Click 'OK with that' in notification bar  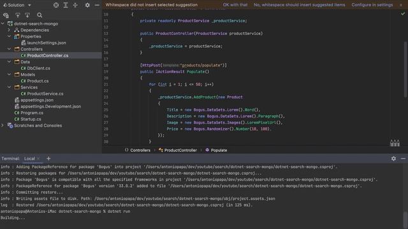[235, 4]
